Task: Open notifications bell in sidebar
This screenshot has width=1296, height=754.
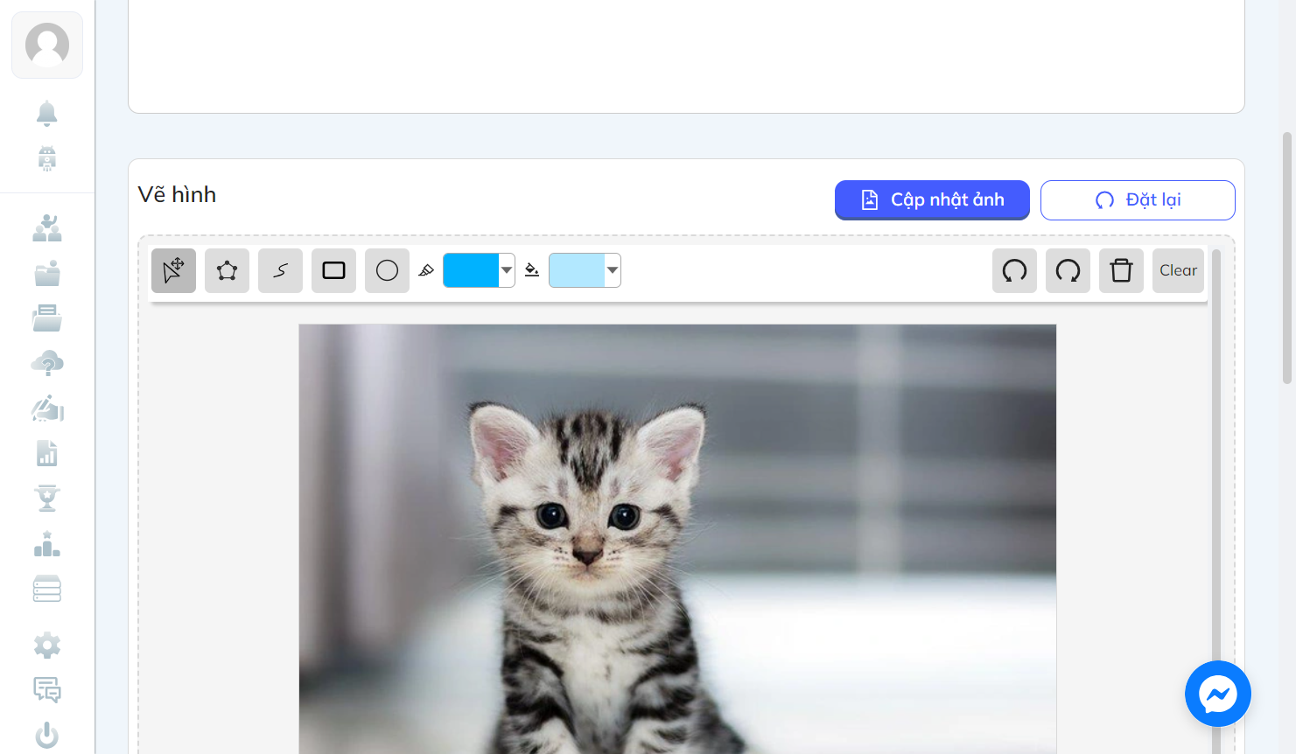Action: [47, 114]
